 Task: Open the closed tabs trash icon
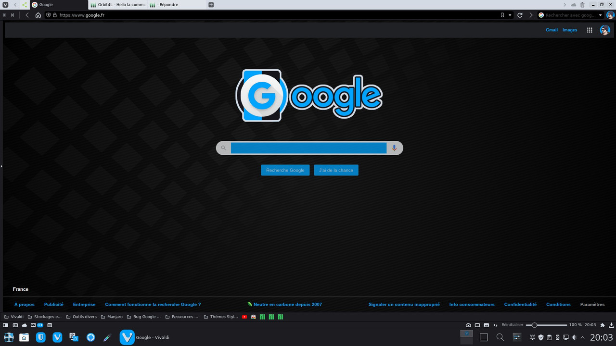coord(582,4)
